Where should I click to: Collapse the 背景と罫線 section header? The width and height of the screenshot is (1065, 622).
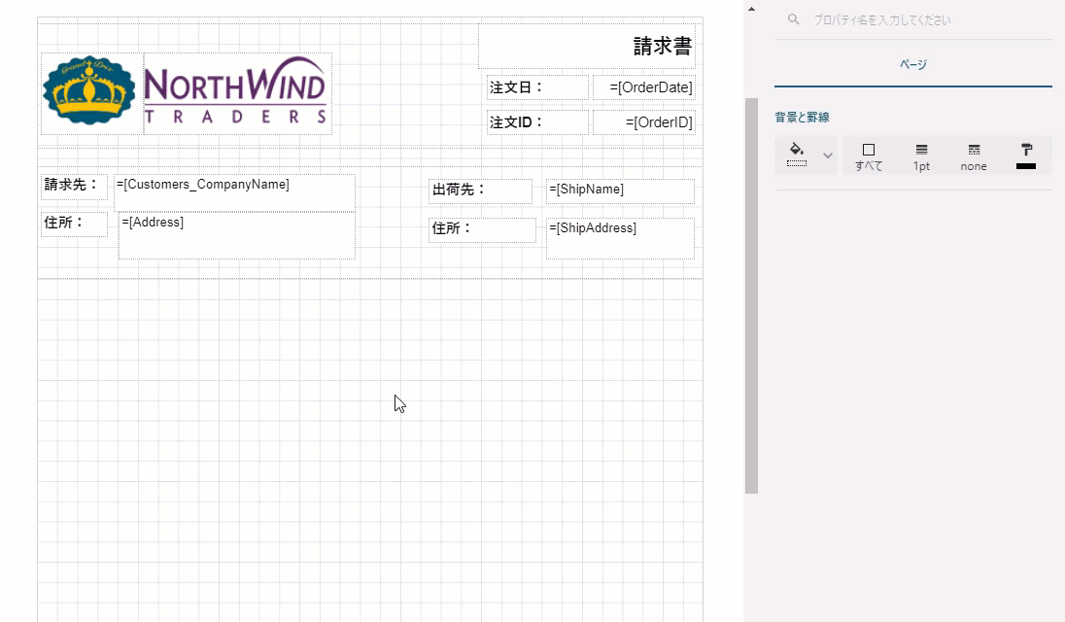tap(802, 118)
